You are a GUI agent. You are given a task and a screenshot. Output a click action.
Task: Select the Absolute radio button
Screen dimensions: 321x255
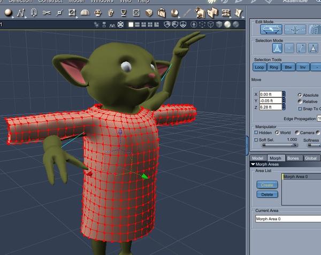tap(300, 95)
